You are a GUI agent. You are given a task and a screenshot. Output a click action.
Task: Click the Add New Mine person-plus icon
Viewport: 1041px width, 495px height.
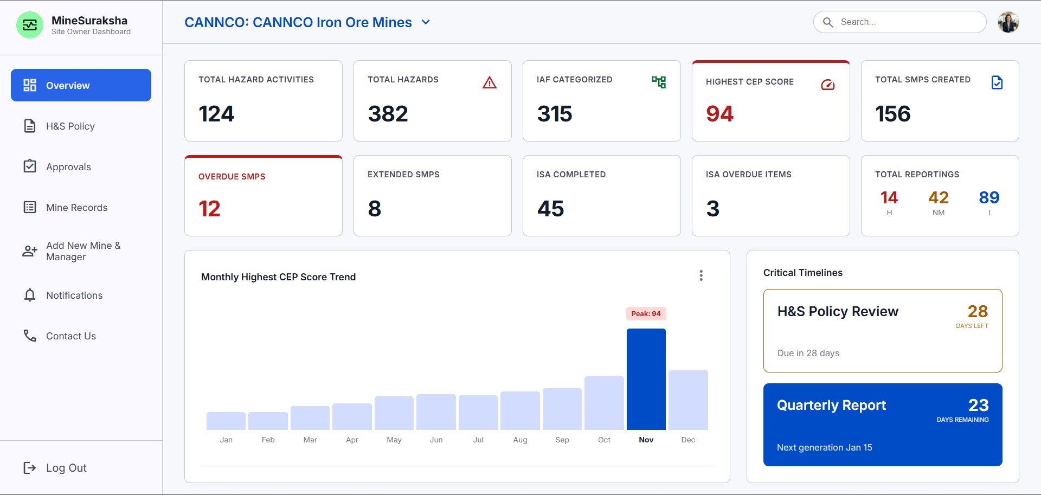[30, 251]
